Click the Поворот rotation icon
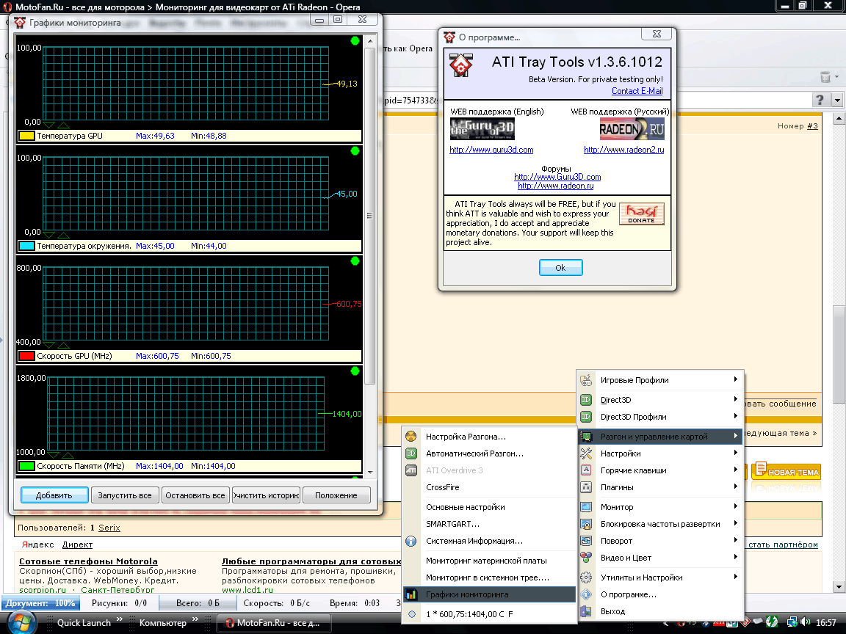The height and width of the screenshot is (634, 846). pyautogui.click(x=586, y=541)
